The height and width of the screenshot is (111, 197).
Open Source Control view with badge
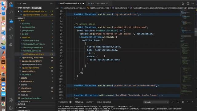[x=11, y=21]
